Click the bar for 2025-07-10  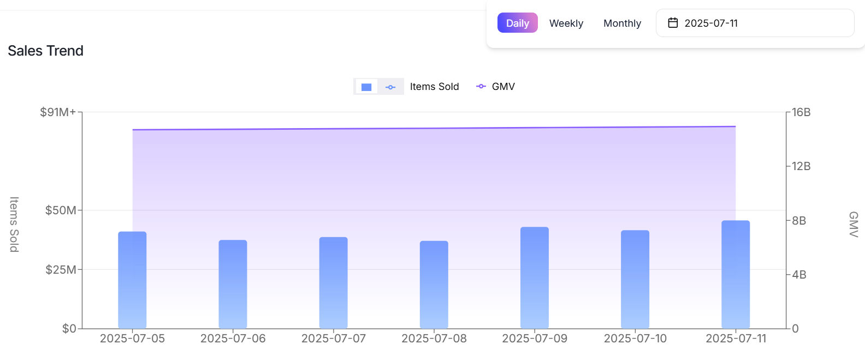[635, 279]
